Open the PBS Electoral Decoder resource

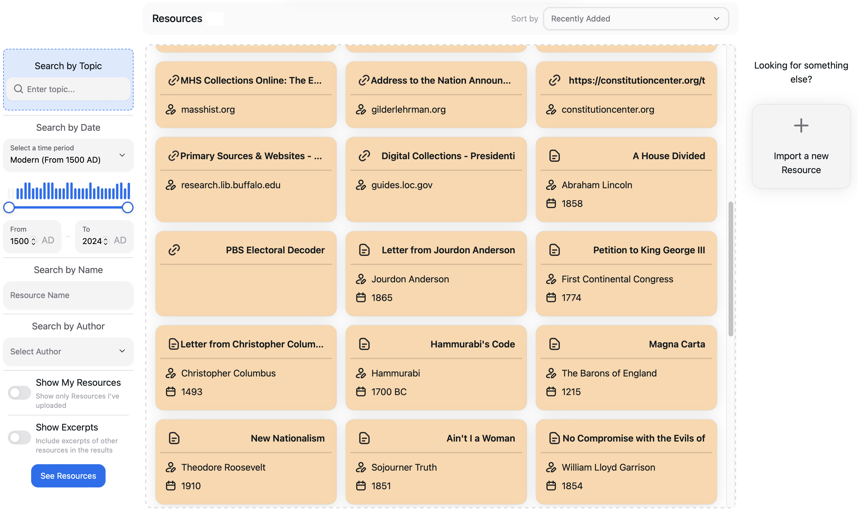tap(275, 250)
